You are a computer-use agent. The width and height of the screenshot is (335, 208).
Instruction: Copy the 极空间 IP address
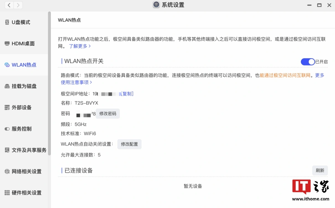click(x=127, y=94)
